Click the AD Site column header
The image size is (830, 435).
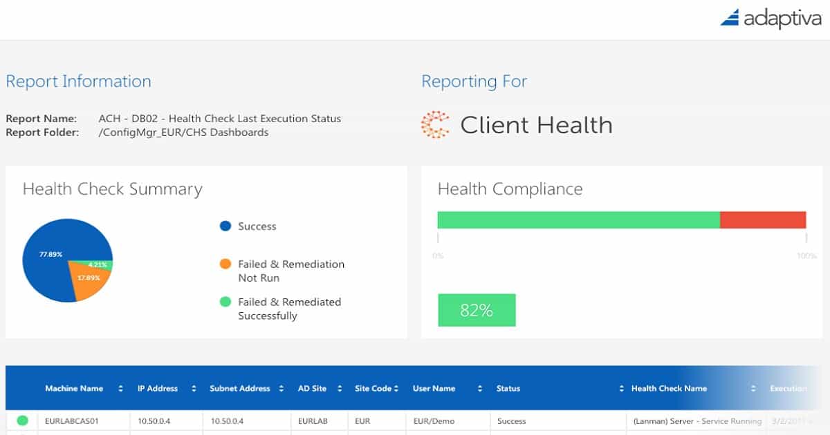pos(311,389)
